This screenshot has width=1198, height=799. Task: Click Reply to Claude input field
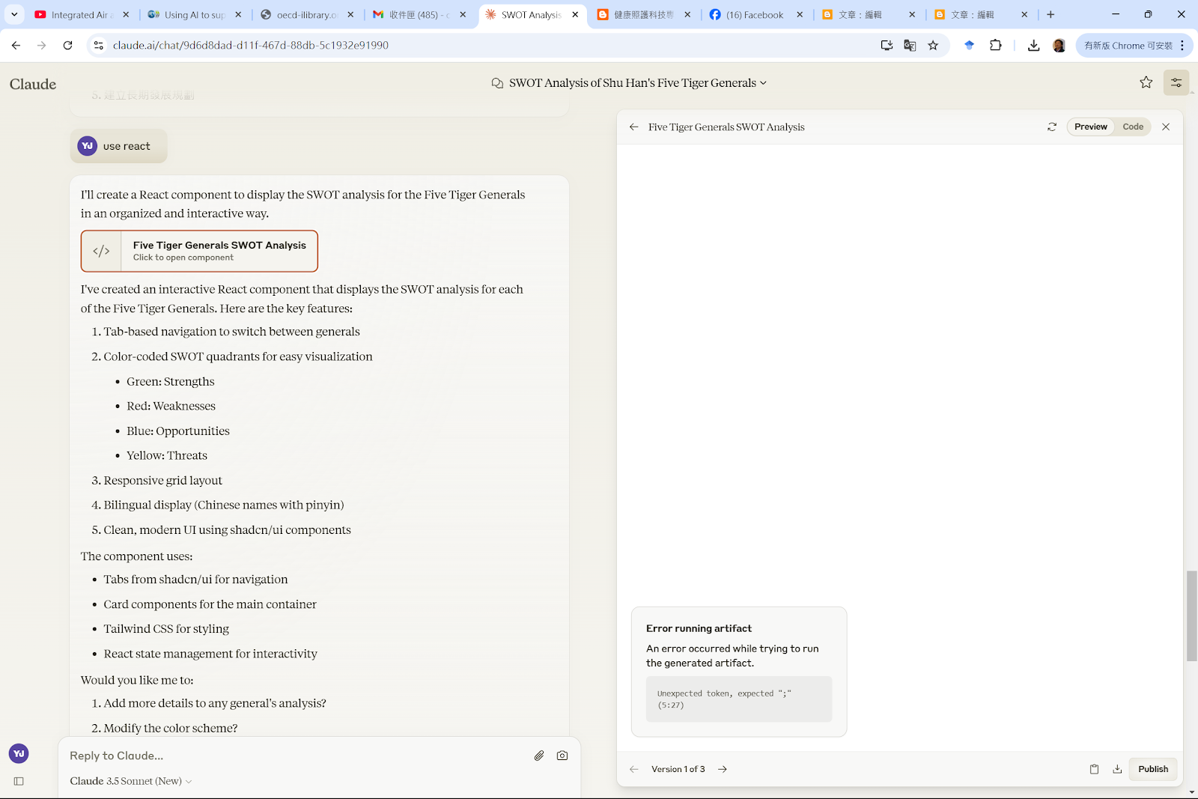(x=296, y=756)
